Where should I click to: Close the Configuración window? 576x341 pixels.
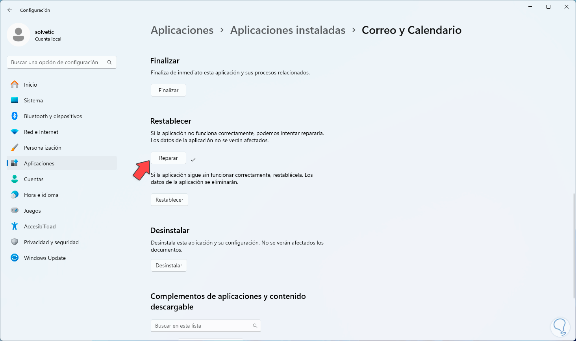coord(567,7)
